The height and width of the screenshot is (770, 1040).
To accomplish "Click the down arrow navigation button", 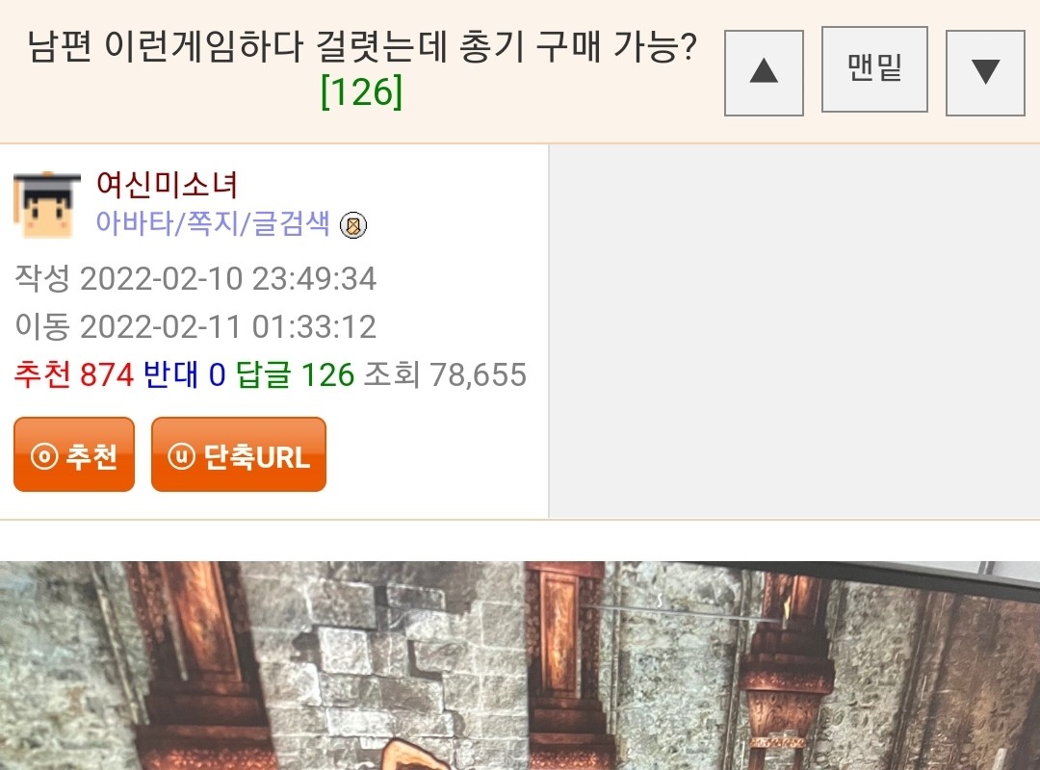I will pos(985,73).
